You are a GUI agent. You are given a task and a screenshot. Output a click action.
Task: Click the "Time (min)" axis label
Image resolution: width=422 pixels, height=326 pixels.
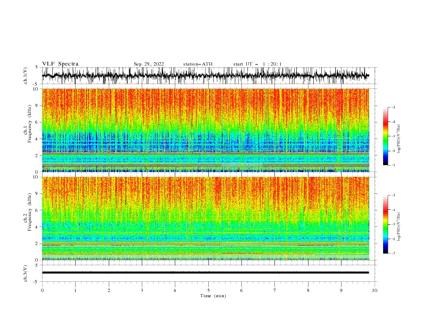tap(213, 296)
